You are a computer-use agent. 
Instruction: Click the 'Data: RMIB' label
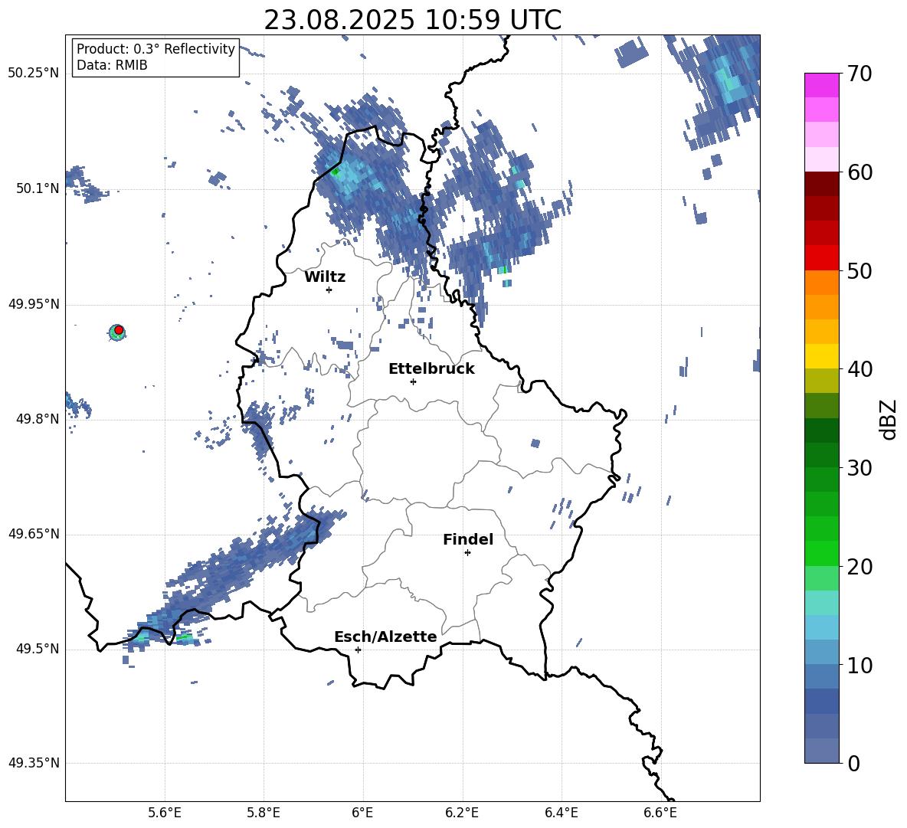[x=112, y=65]
